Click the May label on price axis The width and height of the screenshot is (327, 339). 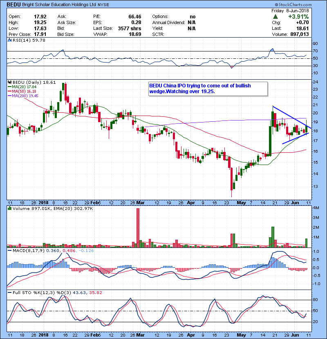click(x=241, y=203)
